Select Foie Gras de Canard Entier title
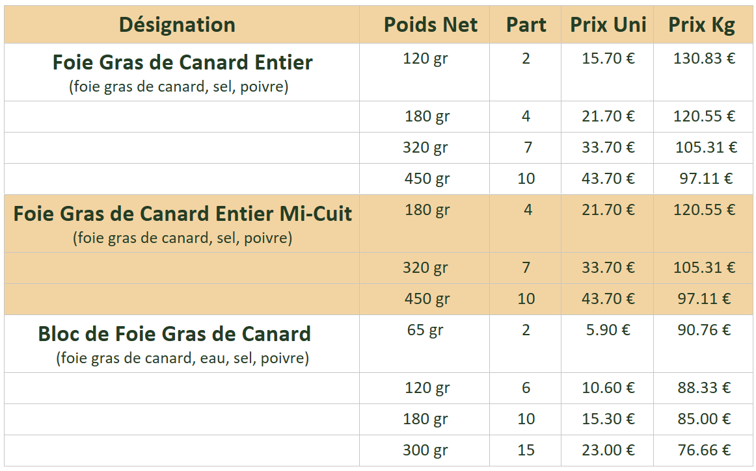Screen dimensions: 756x471 point(182,62)
